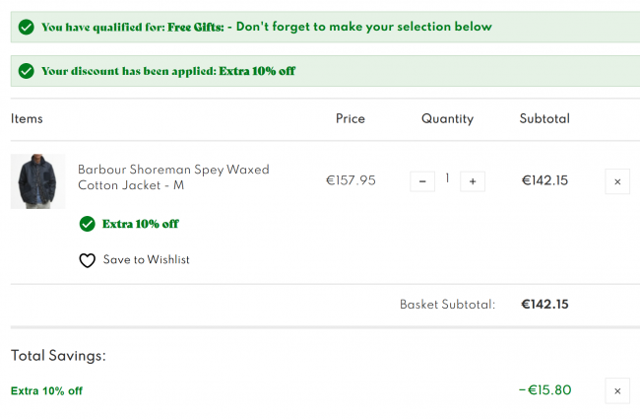Click the Quantity column header

tap(447, 119)
